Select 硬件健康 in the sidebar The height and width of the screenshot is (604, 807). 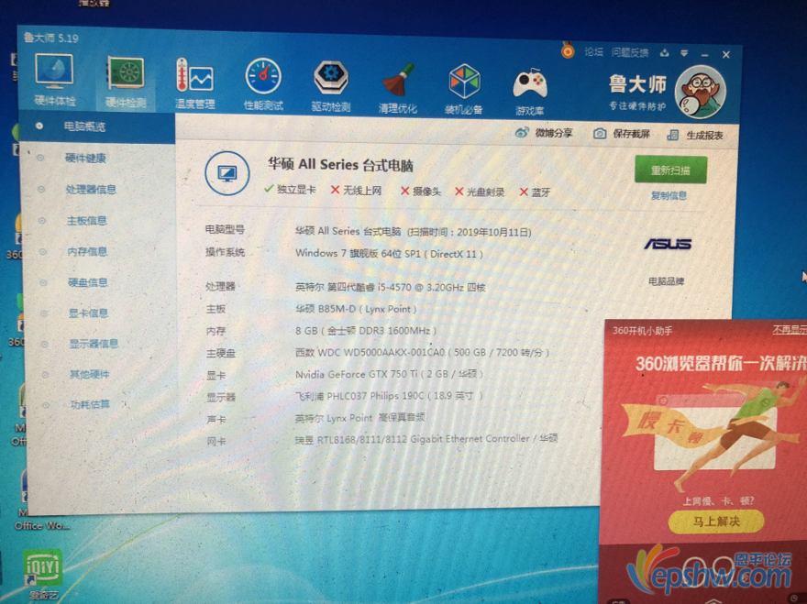[85, 158]
